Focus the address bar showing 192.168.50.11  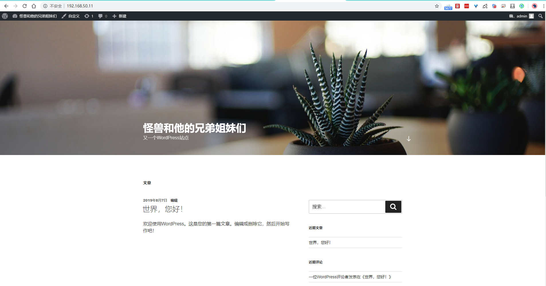[80, 6]
